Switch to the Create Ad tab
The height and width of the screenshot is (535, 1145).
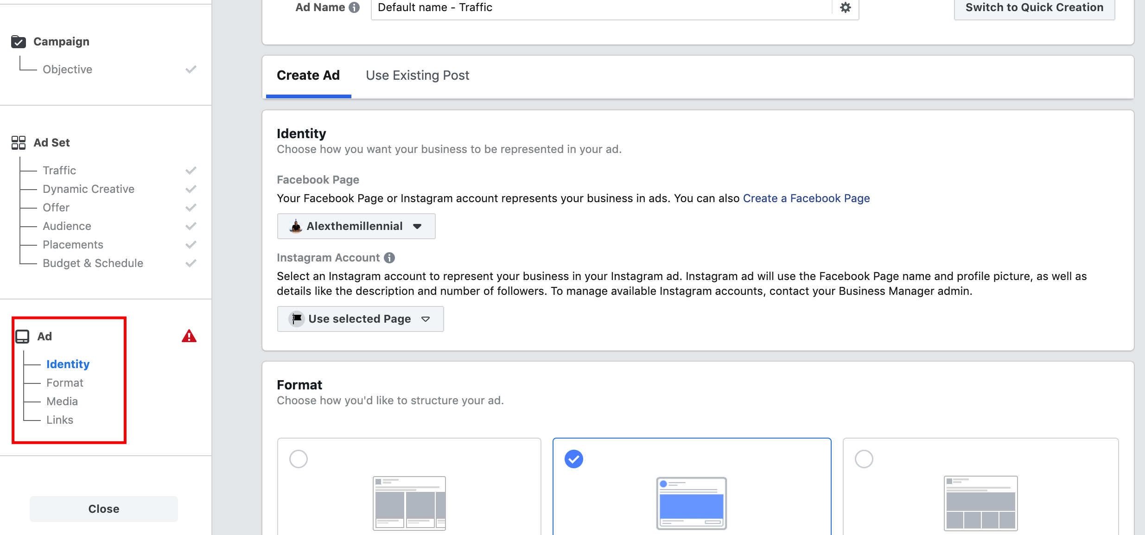pos(308,75)
